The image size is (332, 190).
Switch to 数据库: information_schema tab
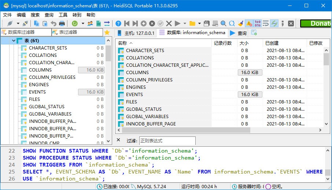192,33
